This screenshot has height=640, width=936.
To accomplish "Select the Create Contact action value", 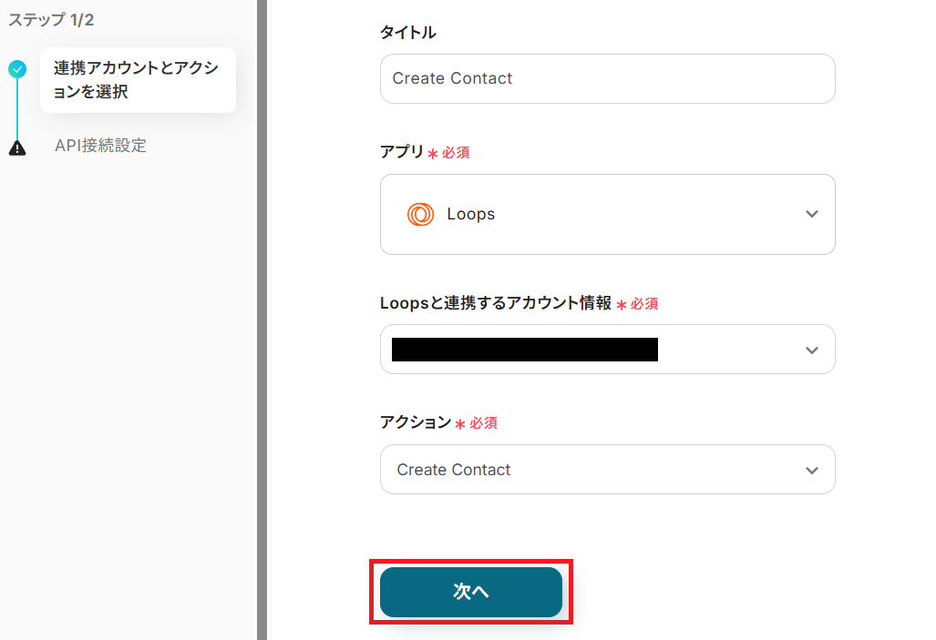I will (454, 470).
